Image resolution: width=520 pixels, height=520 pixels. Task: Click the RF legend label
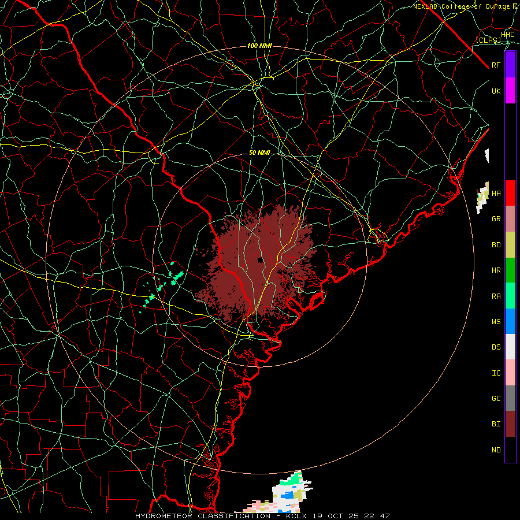pos(496,65)
